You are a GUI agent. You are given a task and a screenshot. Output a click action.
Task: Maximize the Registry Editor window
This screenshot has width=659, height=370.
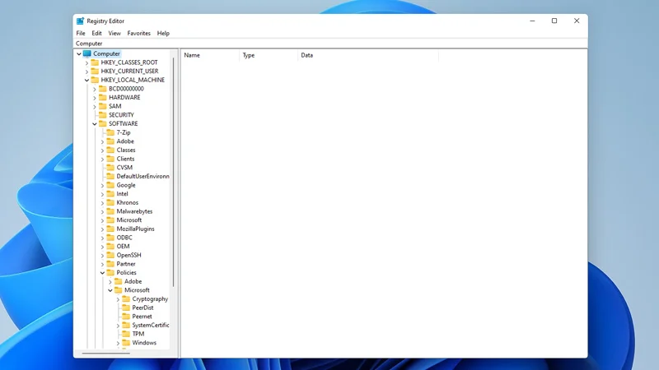coord(554,21)
